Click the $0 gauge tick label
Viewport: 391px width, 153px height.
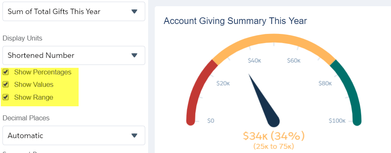click(211, 121)
